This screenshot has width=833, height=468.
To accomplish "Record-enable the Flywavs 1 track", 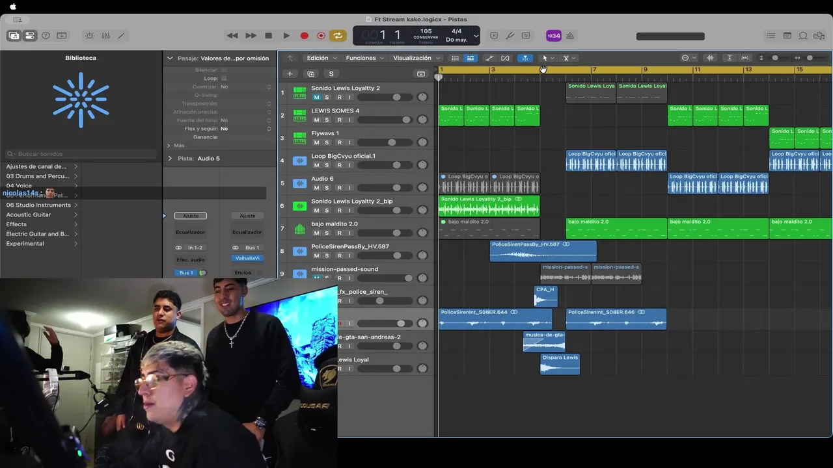I will (339, 142).
